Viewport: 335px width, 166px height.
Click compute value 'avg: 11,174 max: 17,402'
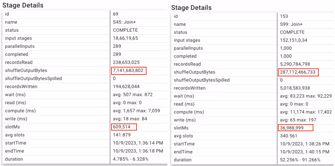pos(306,112)
